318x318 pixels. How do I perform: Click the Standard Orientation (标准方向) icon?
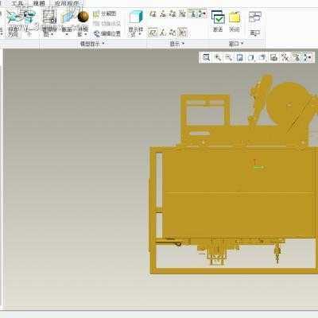13,17
